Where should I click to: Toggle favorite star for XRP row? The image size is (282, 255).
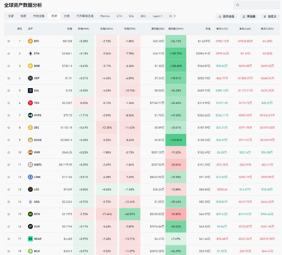(9, 78)
